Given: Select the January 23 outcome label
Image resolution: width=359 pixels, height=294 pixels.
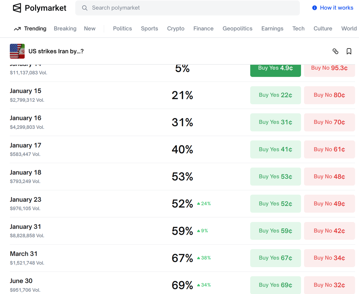Looking at the screenshot, I should [x=26, y=200].
